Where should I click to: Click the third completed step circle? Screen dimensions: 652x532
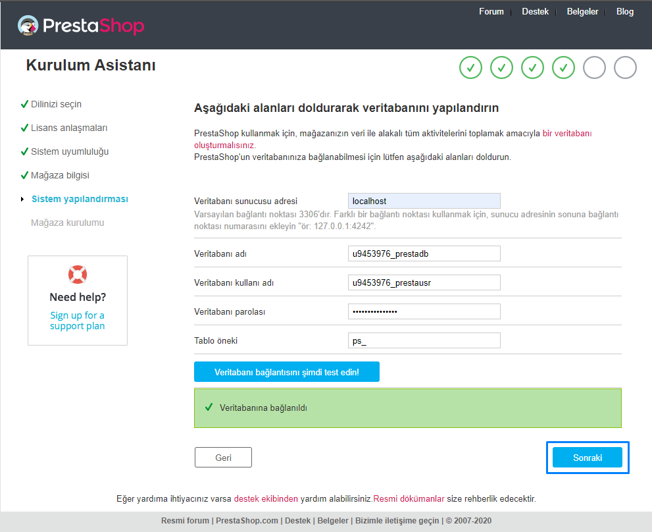532,67
